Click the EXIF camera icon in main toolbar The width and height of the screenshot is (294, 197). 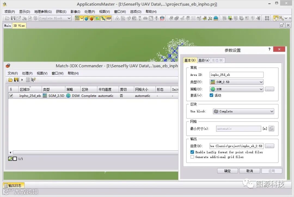tap(162, 18)
